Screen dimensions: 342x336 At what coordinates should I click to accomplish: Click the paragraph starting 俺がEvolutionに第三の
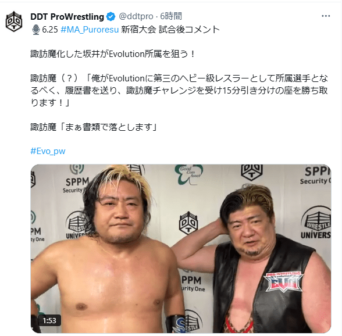tap(179, 91)
